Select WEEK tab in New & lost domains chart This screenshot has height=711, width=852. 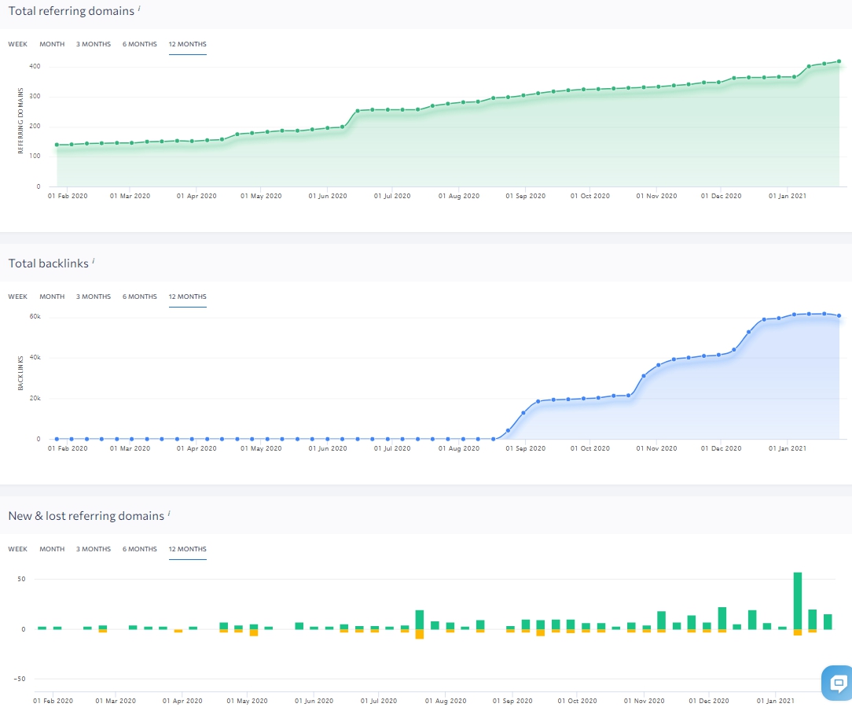pos(17,549)
